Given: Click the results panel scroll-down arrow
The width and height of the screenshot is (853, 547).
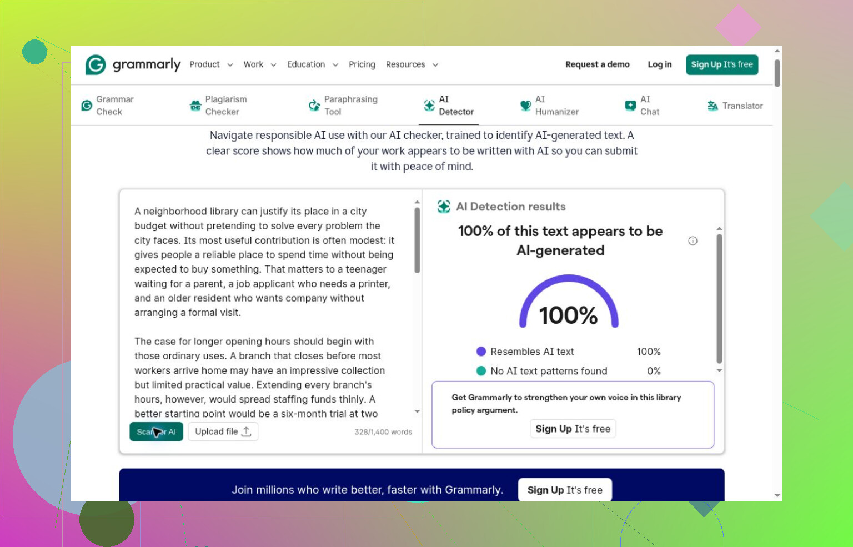Looking at the screenshot, I should (719, 370).
